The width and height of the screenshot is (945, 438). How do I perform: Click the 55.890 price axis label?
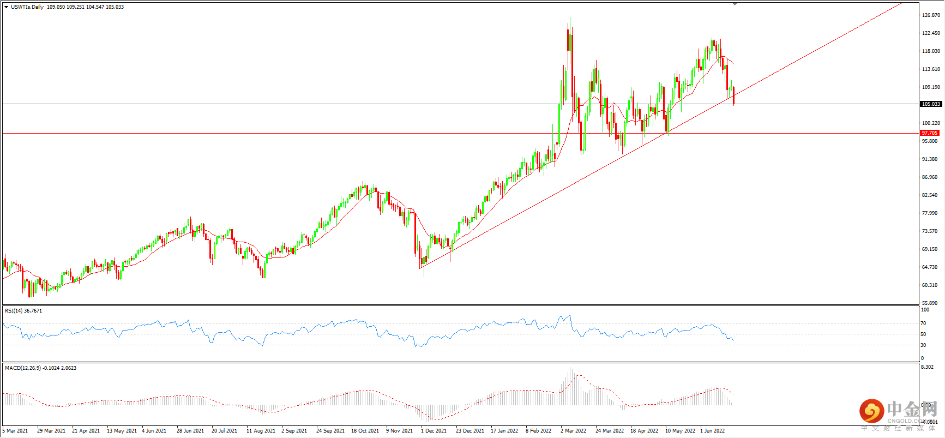click(930, 303)
